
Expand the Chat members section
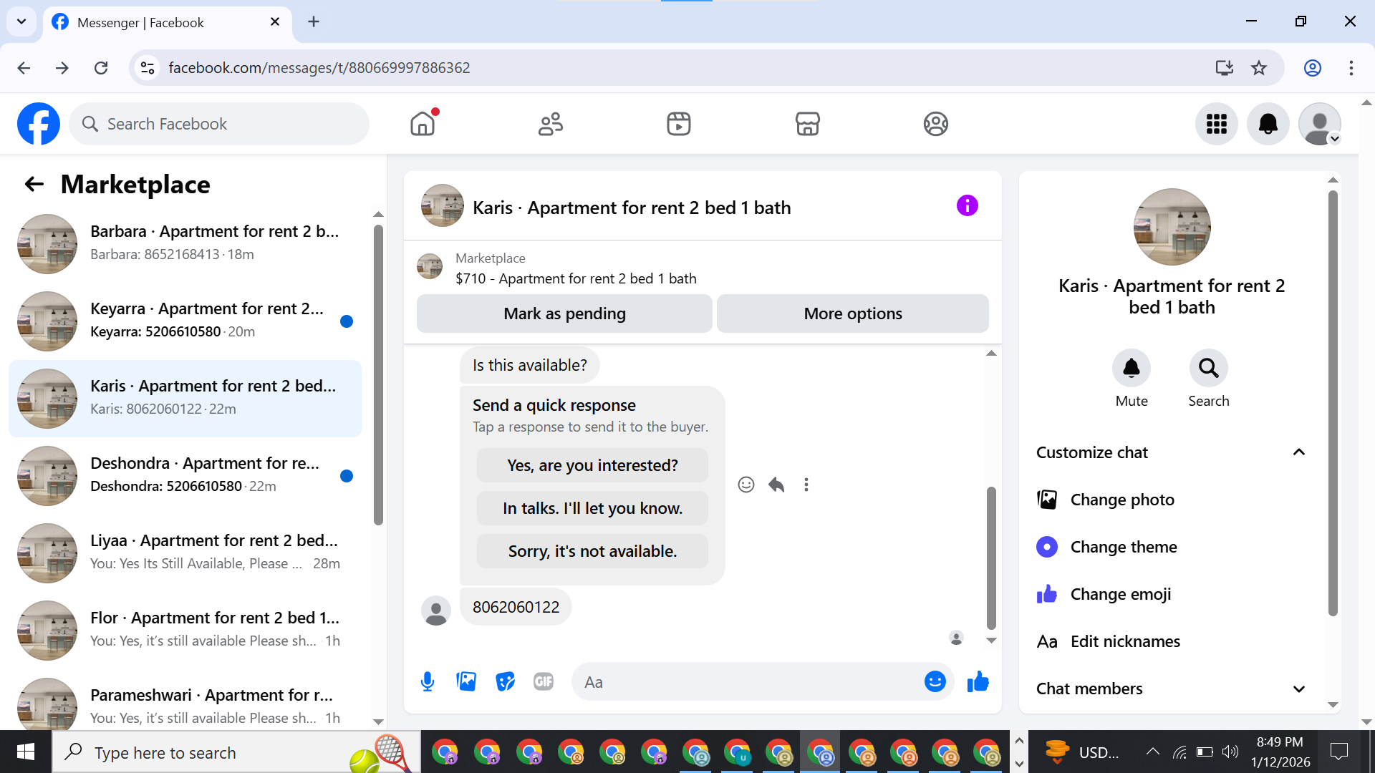pyautogui.click(x=1298, y=689)
